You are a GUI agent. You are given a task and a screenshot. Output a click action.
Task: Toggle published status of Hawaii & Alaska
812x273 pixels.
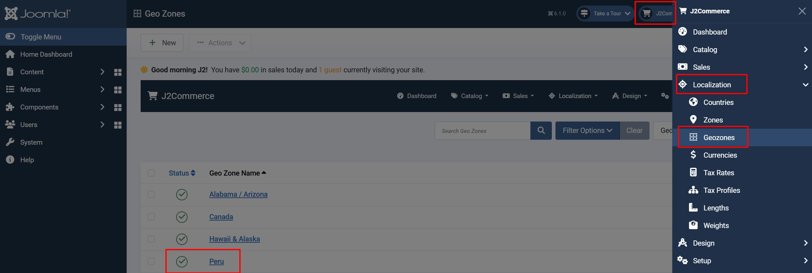coord(182,239)
